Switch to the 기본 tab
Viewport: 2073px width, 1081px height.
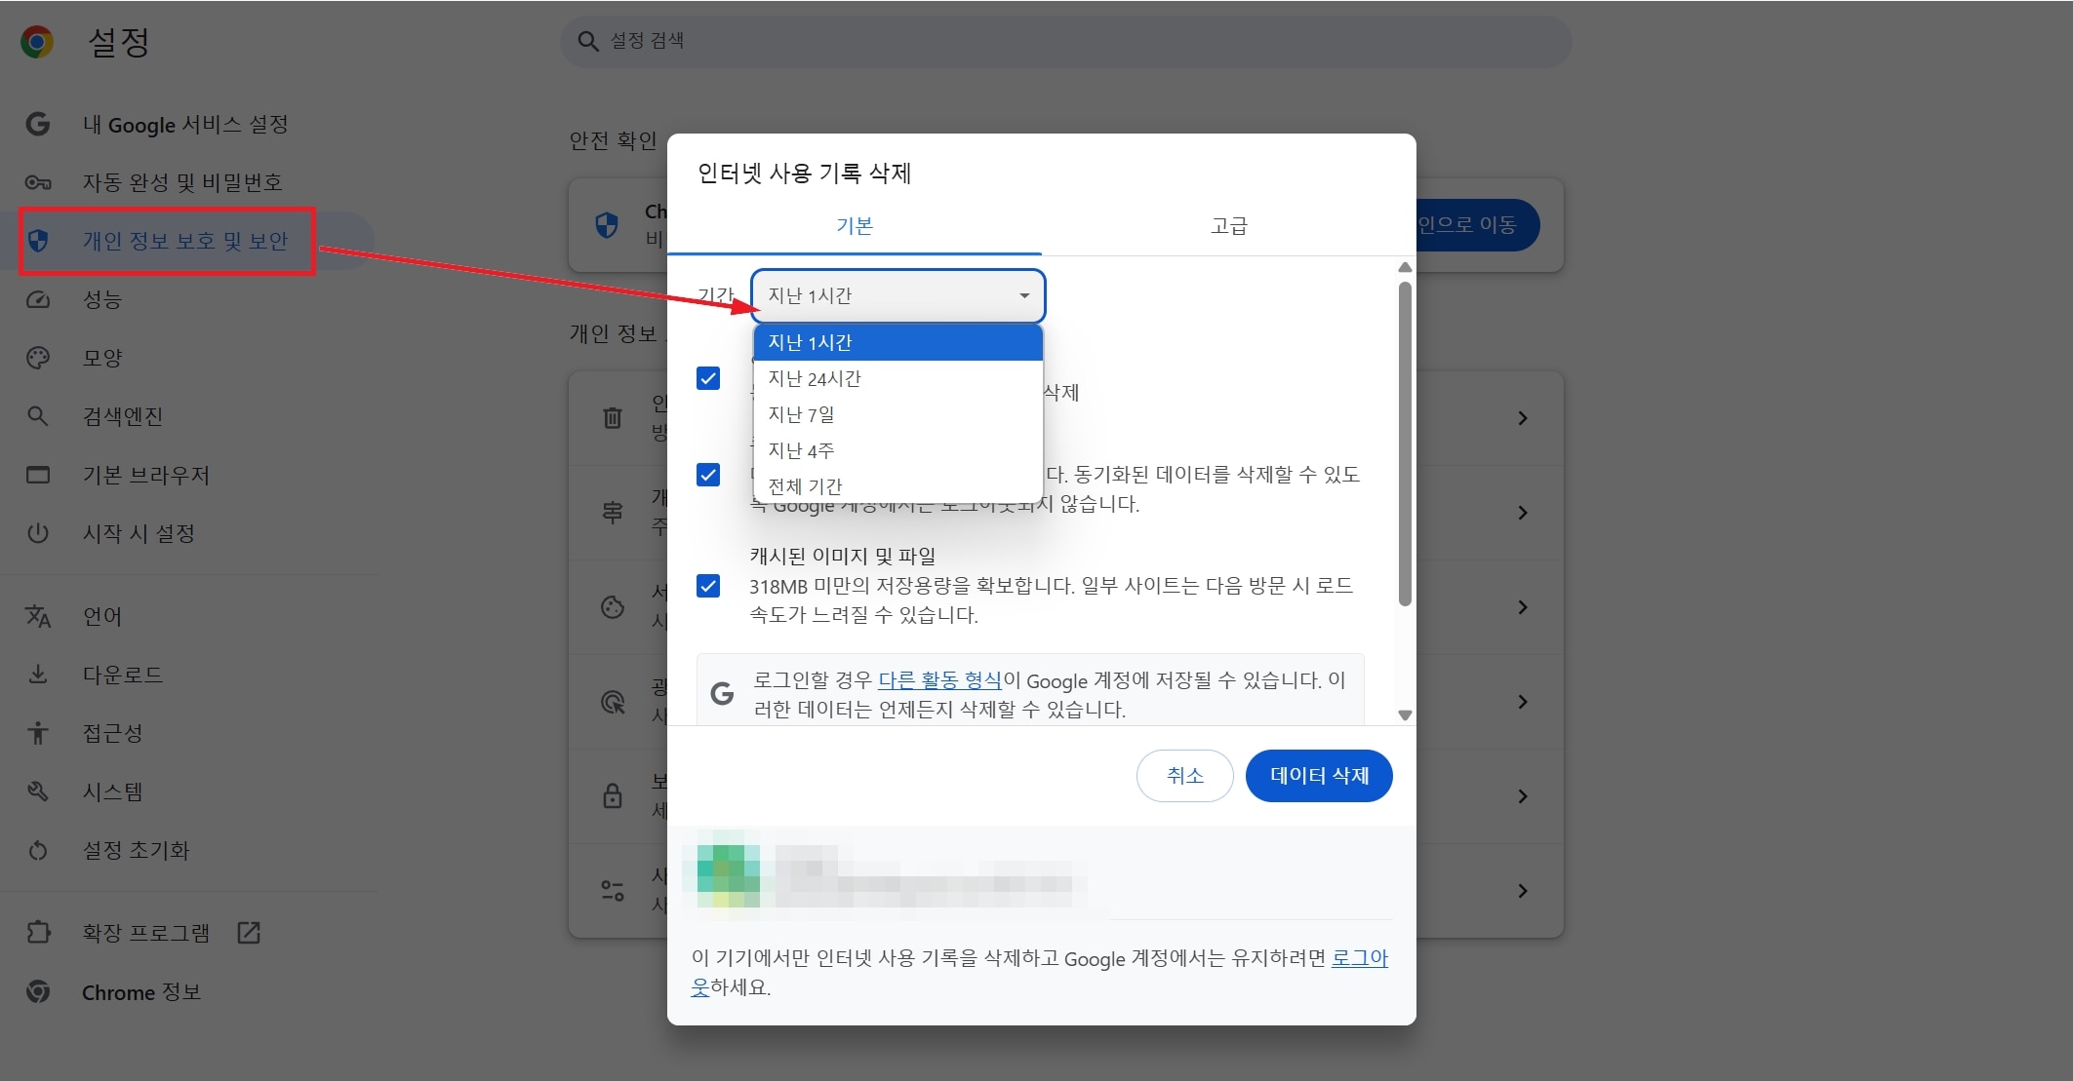point(855,226)
